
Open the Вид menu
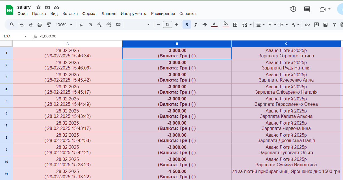[54, 13]
